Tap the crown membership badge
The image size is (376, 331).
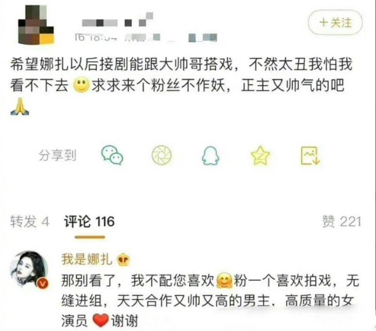point(124,260)
